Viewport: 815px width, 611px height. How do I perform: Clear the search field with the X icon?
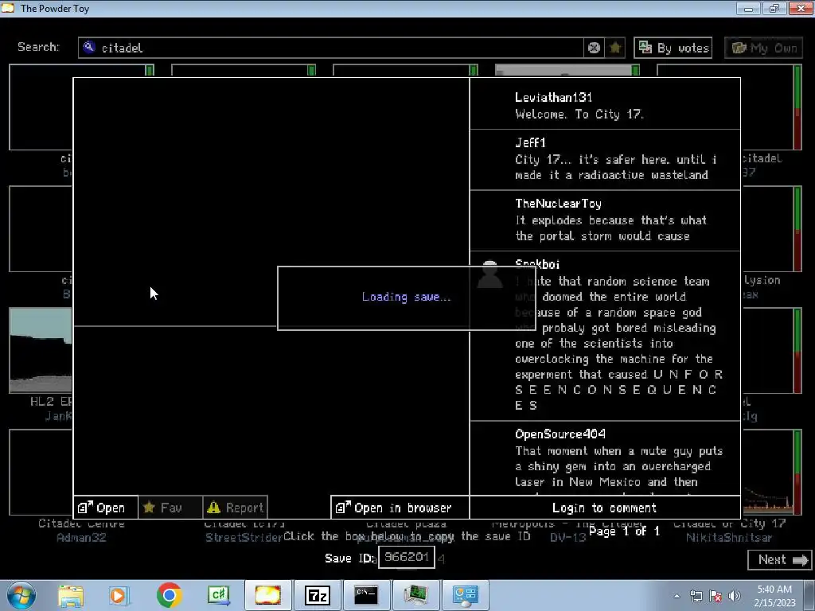(594, 48)
